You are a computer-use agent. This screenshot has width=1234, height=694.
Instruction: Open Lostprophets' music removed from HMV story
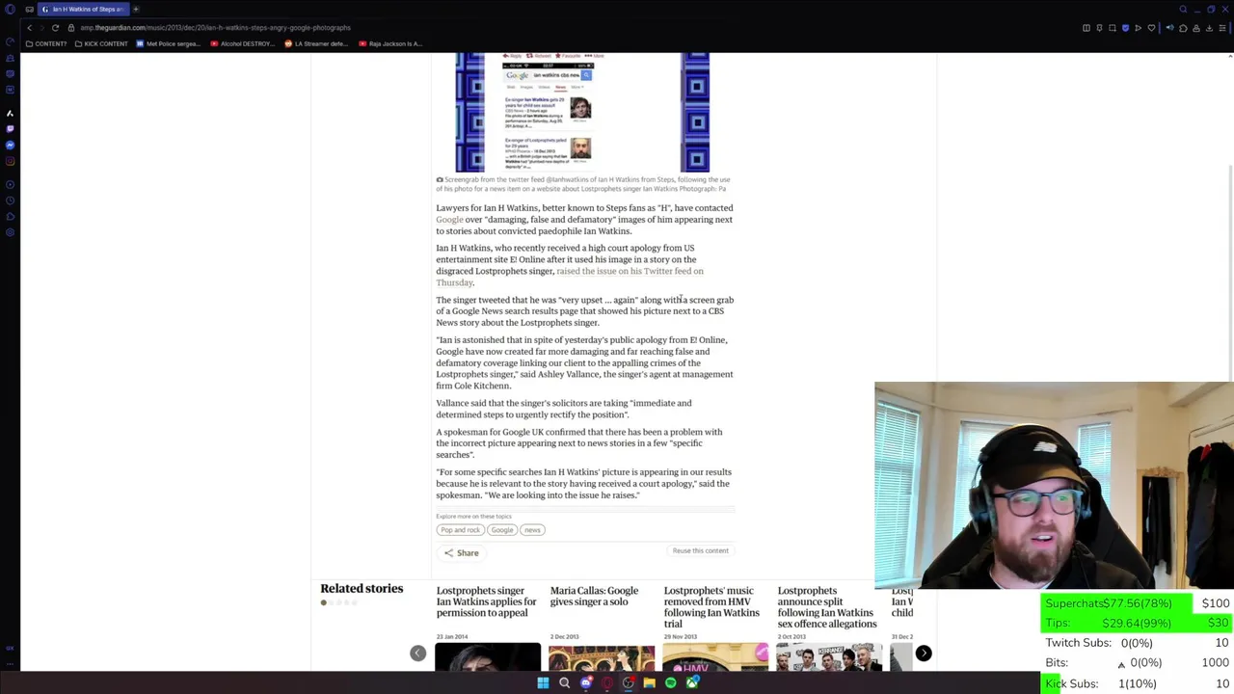(711, 607)
